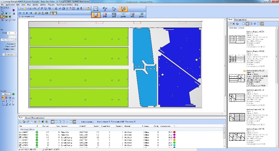Toggle the True shape checkbox
The image size is (279, 151).
(15, 47)
